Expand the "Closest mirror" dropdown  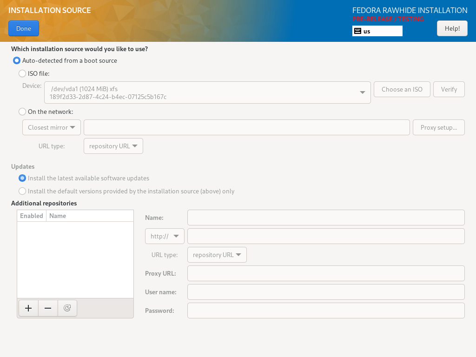51,127
